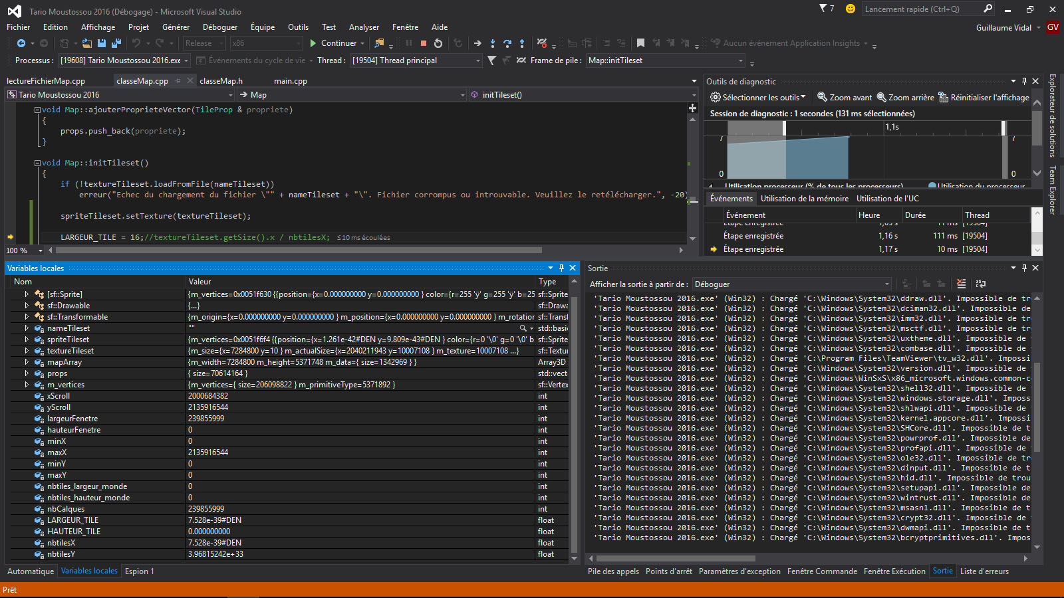This screenshot has width=1064, height=598.
Task: Pin the Variables locales panel
Action: coord(561,268)
